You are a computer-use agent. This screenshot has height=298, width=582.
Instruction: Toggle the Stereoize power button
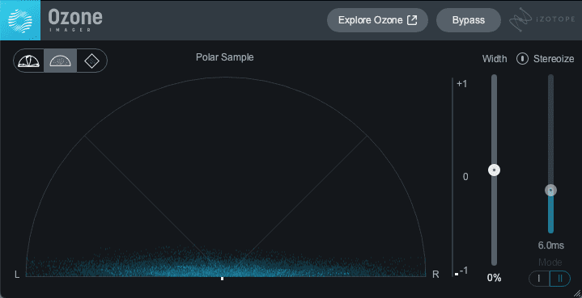522,58
